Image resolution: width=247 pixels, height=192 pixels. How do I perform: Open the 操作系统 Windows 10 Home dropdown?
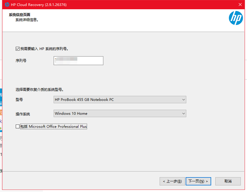[x=120, y=113]
